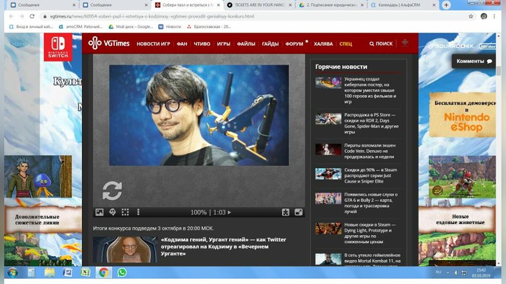The width and height of the screenshot is (506, 284).
Task: Open «Кодзима гений, Ургант гений» article
Action: [x=223, y=247]
